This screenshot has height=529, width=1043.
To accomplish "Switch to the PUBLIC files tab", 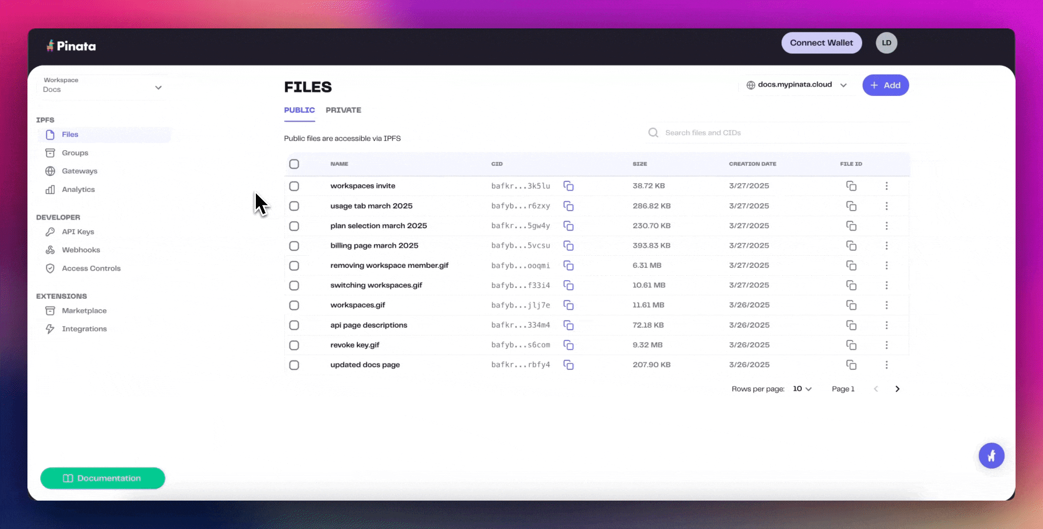I will [299, 110].
